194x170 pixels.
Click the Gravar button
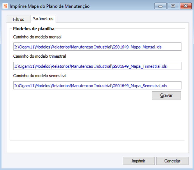[x=166, y=95]
